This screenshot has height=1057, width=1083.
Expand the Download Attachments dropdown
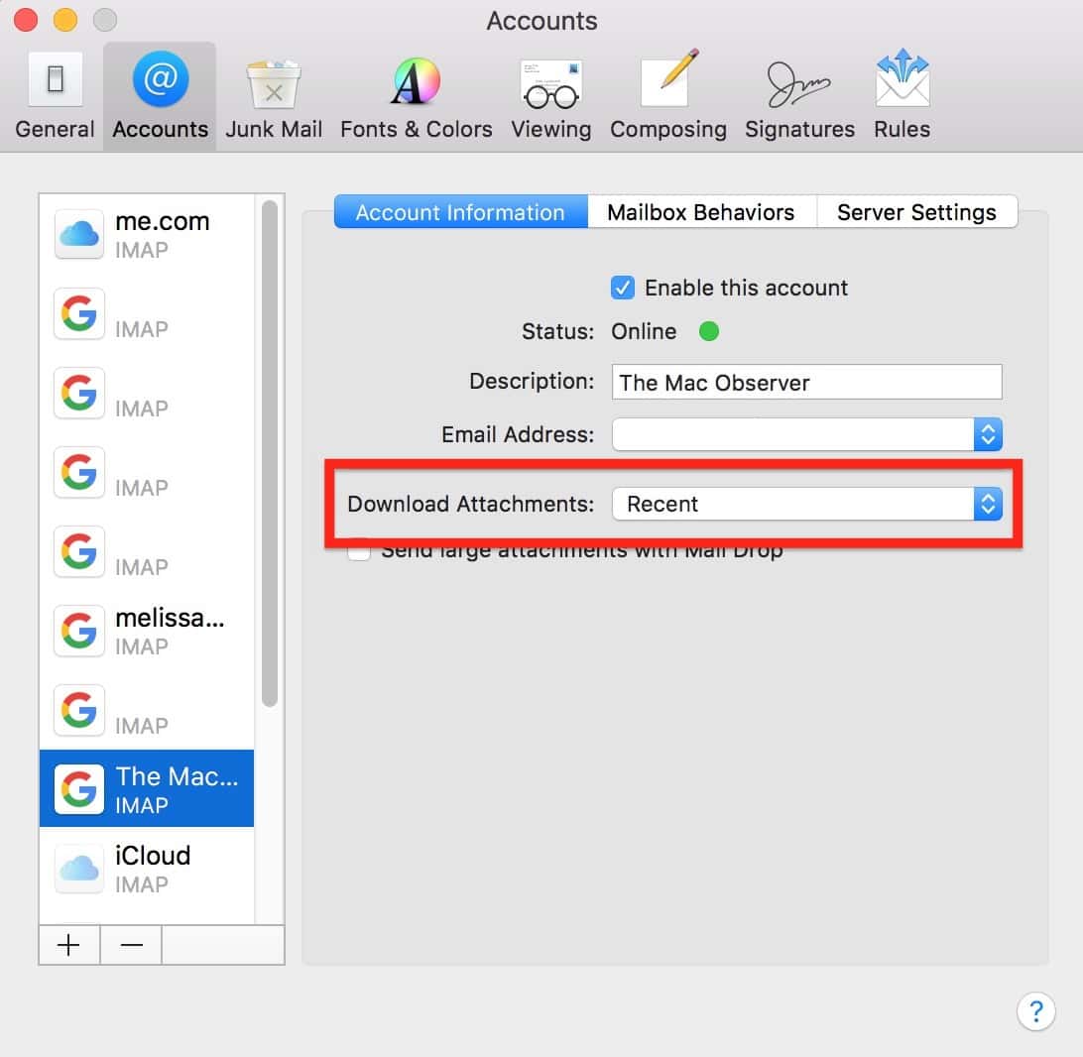coord(807,504)
